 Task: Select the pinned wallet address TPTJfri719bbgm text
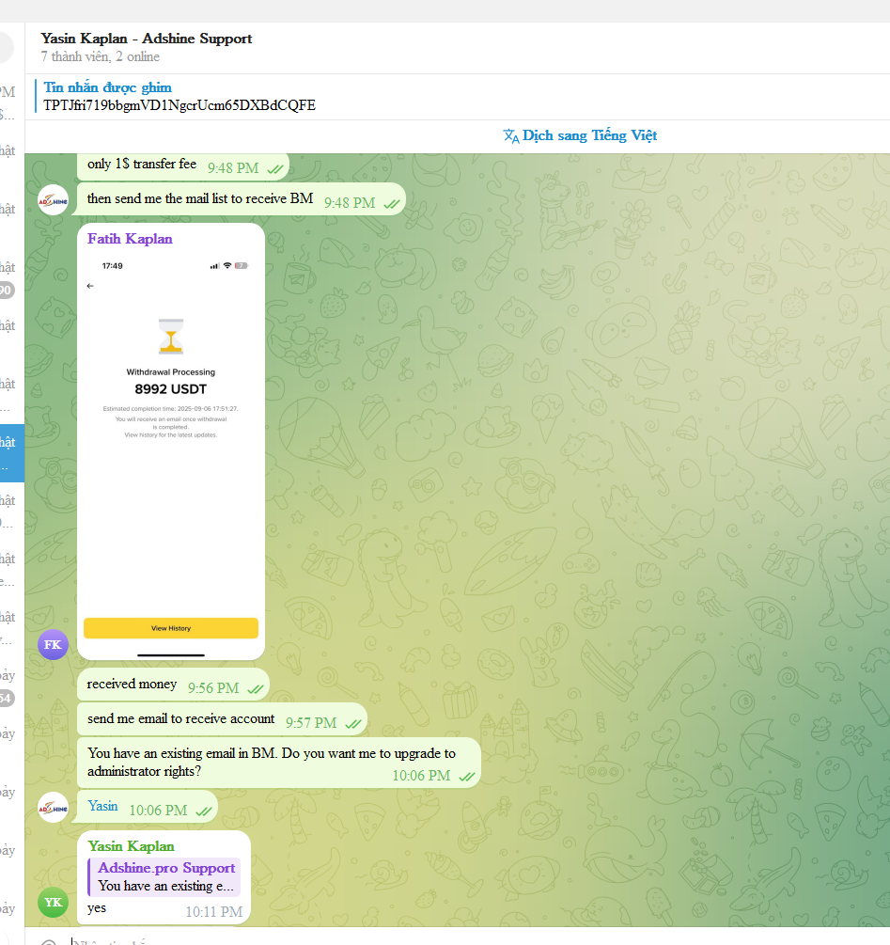tap(180, 105)
